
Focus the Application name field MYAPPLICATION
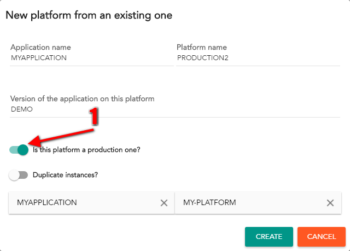92,58
